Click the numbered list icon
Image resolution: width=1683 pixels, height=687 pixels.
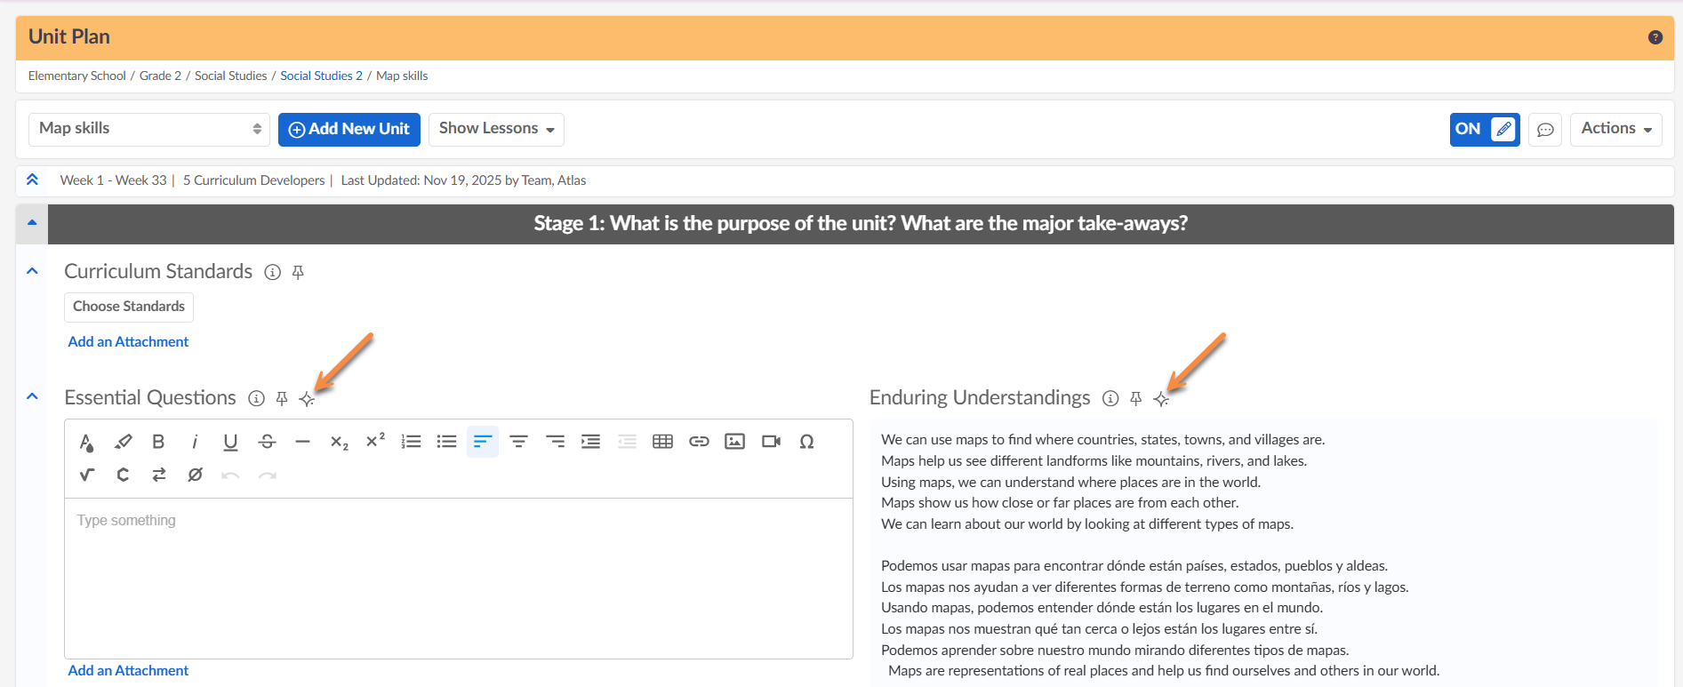tap(411, 442)
